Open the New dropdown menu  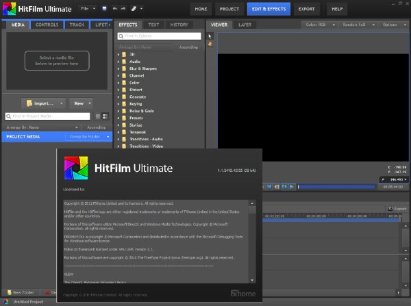(81, 103)
